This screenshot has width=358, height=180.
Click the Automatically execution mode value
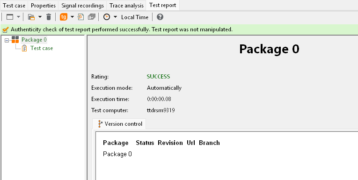click(x=164, y=88)
